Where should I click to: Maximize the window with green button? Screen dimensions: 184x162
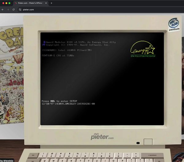(x=10, y=3)
